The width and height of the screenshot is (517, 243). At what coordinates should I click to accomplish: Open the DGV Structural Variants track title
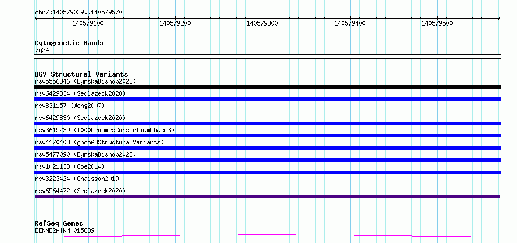(x=81, y=74)
